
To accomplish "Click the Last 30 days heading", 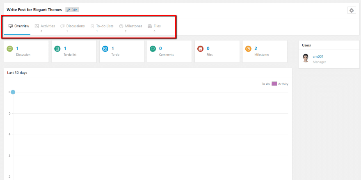I will tap(17, 73).
